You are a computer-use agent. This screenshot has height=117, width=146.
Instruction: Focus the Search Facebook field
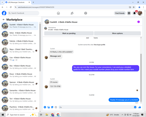23,13
